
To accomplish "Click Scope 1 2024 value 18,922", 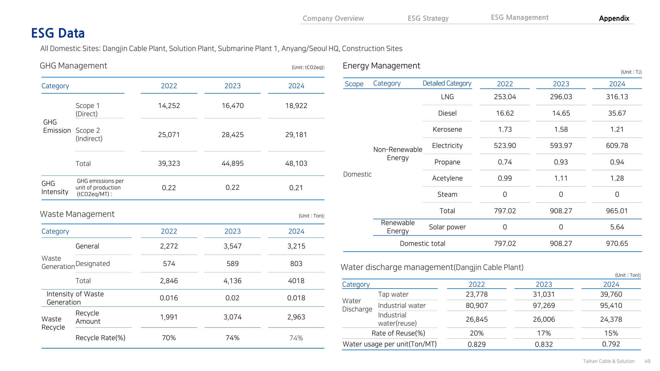I will tap(296, 106).
